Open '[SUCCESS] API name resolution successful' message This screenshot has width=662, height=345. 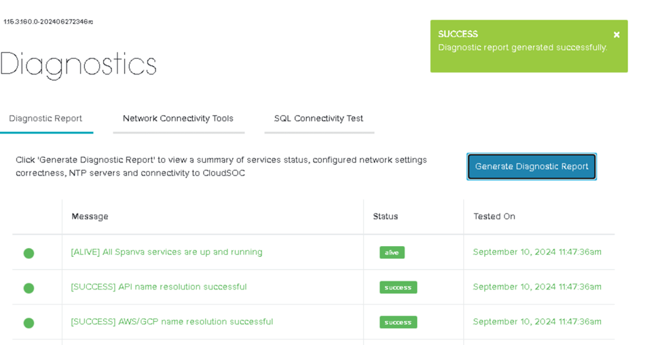pos(159,287)
